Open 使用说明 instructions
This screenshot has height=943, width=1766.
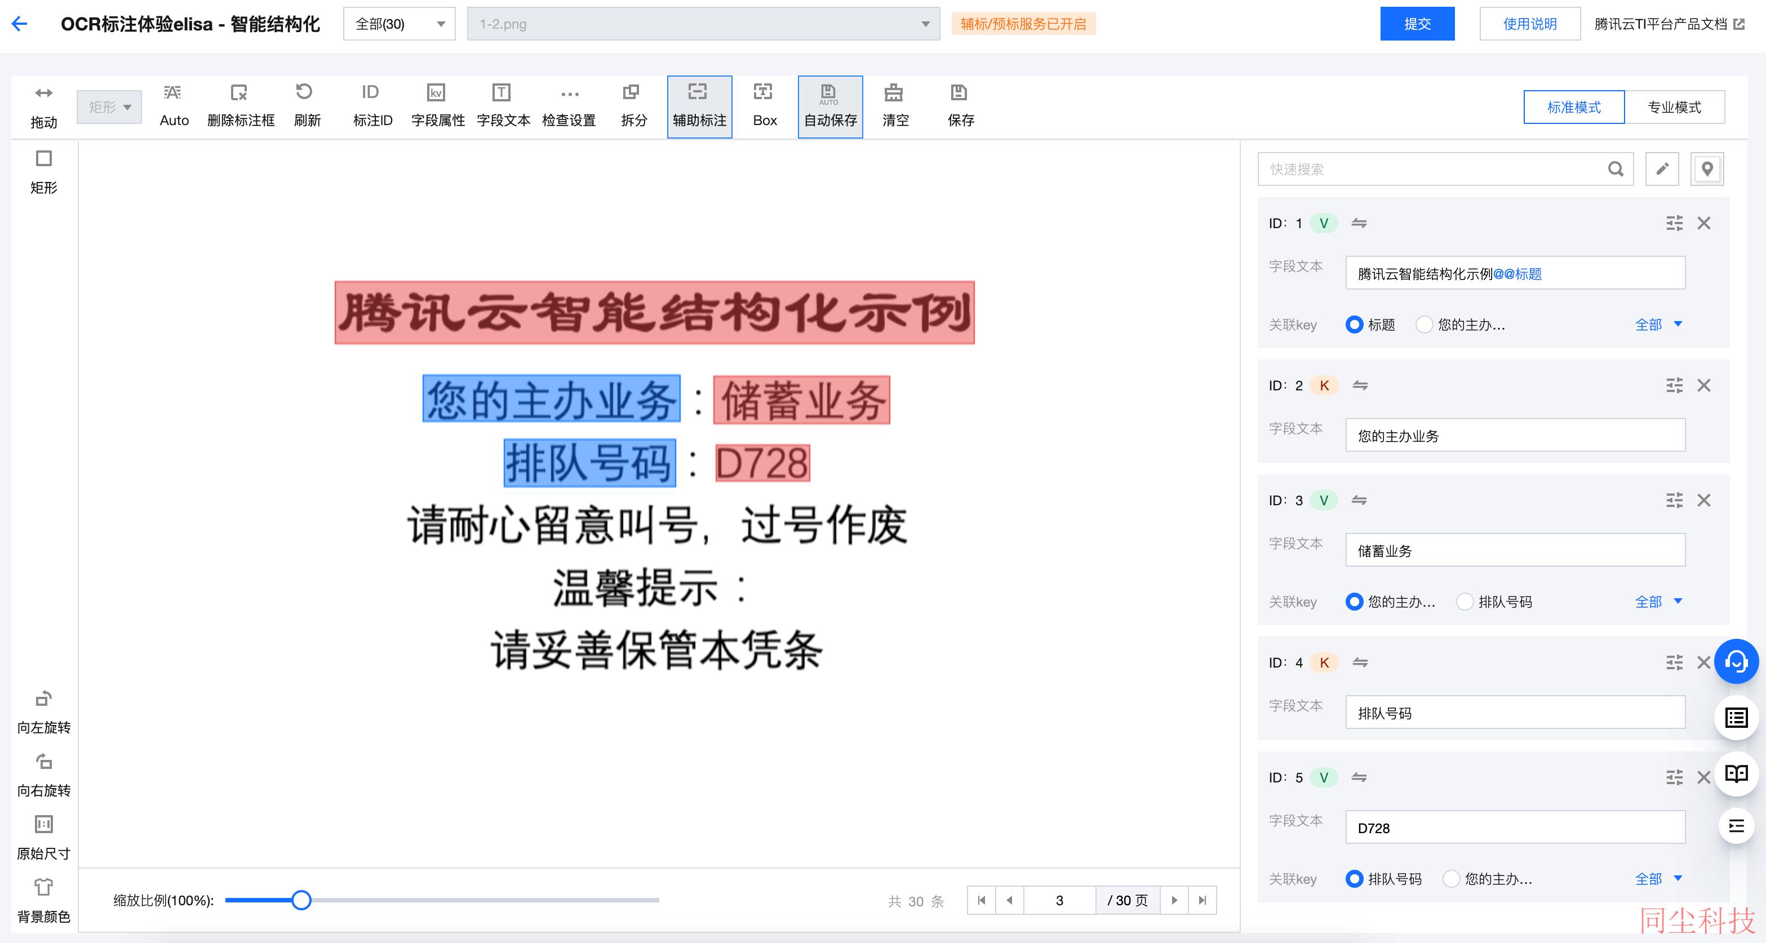(1529, 24)
